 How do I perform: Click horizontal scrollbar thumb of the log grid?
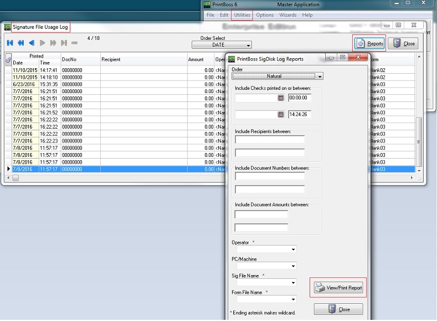click(x=16, y=177)
